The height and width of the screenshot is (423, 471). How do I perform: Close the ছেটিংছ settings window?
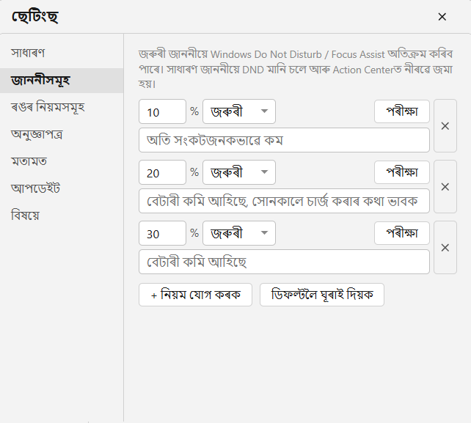442,17
